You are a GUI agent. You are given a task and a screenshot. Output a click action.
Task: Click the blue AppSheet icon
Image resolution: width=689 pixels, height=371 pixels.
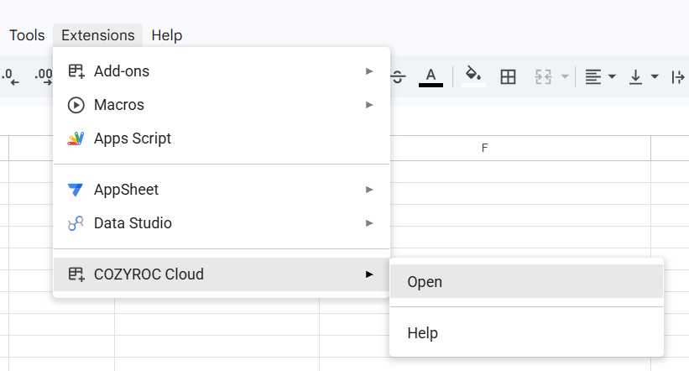(76, 190)
